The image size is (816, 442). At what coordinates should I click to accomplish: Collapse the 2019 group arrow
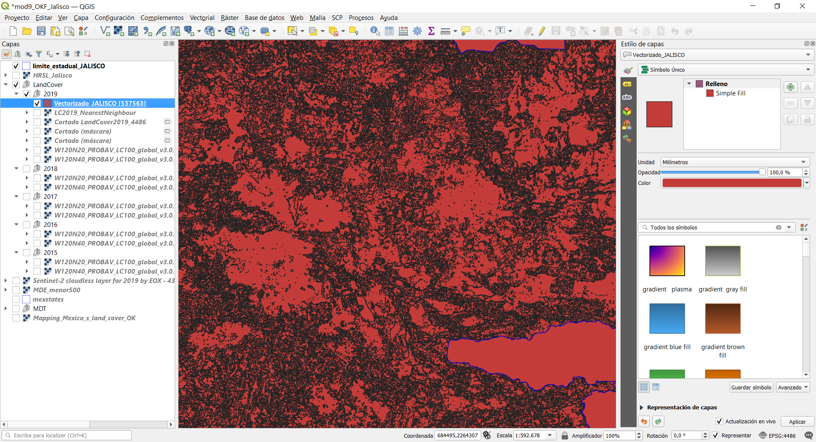(16, 94)
